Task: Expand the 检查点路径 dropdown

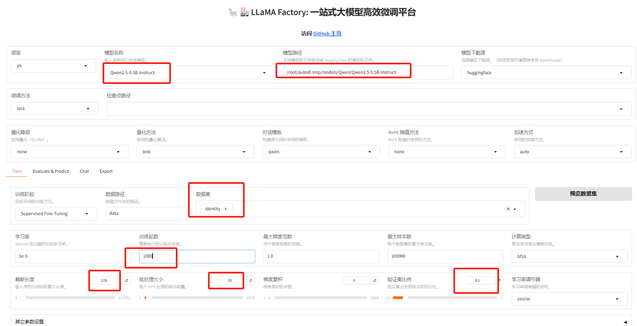Action: [621, 109]
